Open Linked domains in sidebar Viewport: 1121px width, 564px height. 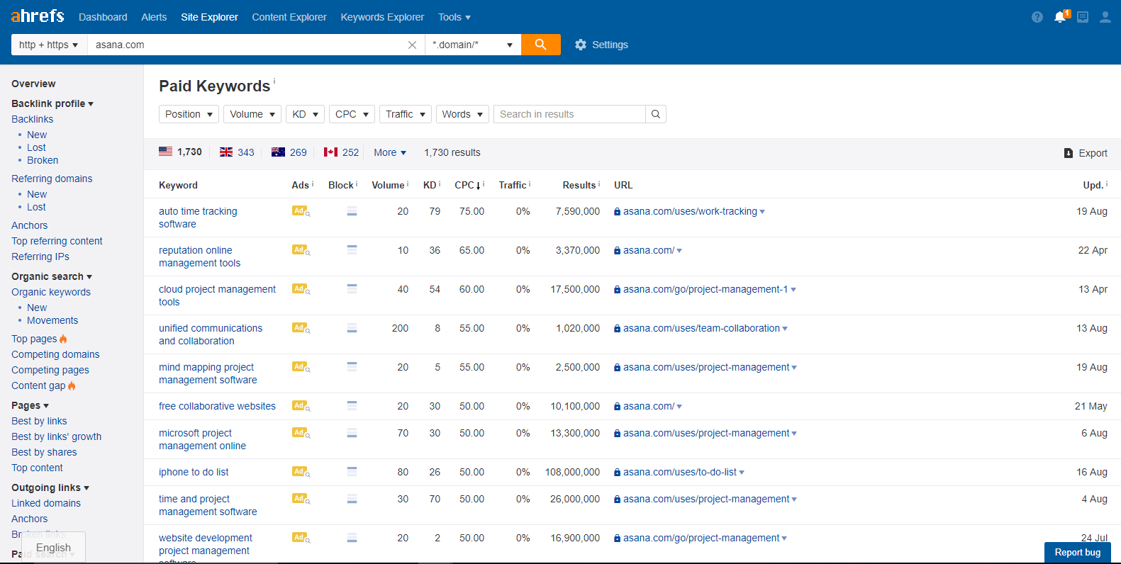click(x=46, y=503)
